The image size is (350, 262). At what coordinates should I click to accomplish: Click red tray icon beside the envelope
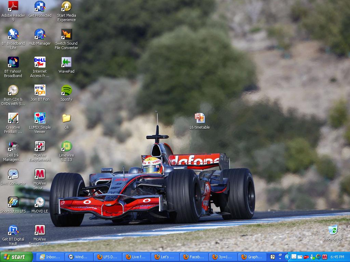click(x=306, y=257)
